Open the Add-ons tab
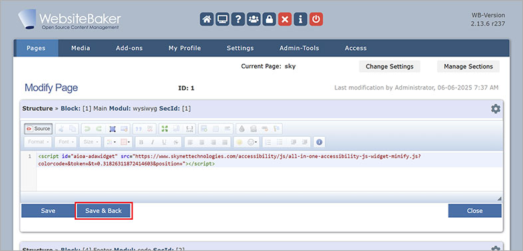The width and height of the screenshot is (523, 251). point(129,48)
